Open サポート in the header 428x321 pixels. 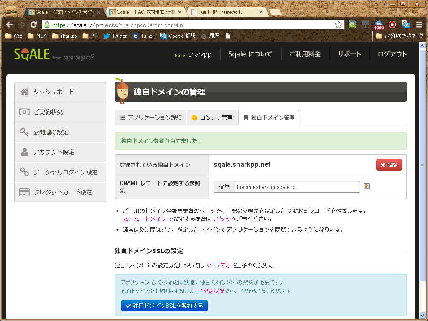349,54
